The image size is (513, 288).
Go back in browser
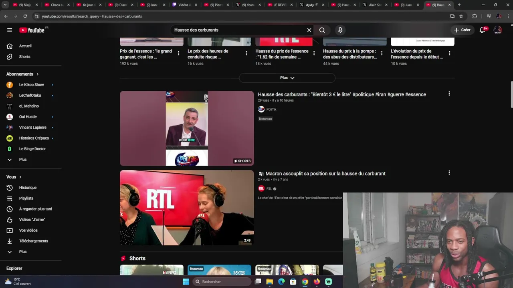pos(6,16)
